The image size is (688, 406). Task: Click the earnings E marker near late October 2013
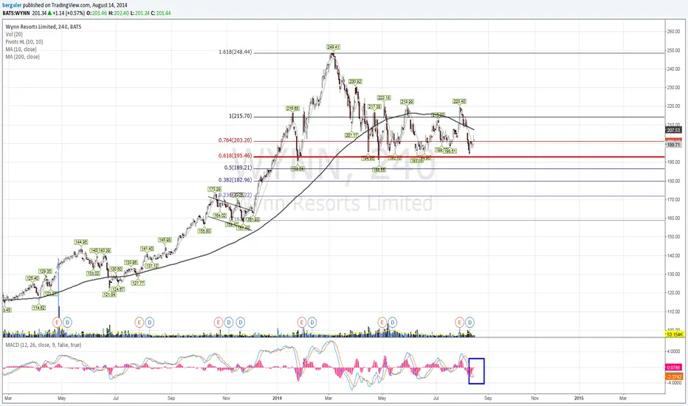[x=218, y=322]
